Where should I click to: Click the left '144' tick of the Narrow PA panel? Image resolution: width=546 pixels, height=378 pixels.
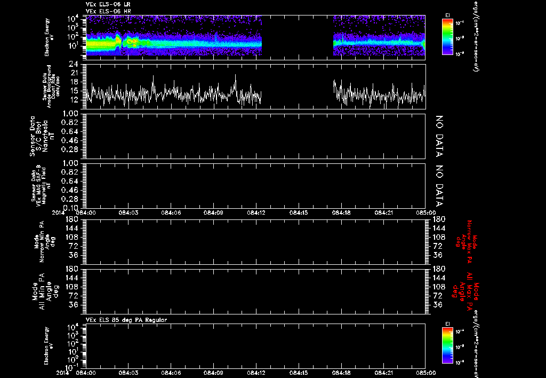tap(72, 228)
